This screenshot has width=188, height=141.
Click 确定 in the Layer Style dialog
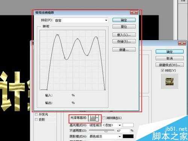tap(170, 52)
